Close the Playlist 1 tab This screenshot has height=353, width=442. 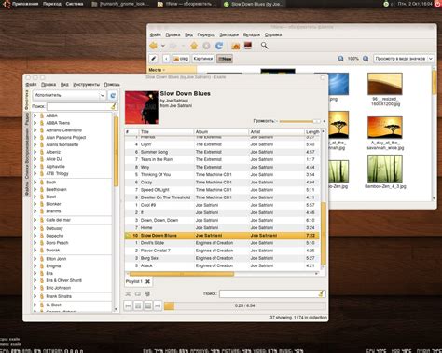[x=147, y=281]
